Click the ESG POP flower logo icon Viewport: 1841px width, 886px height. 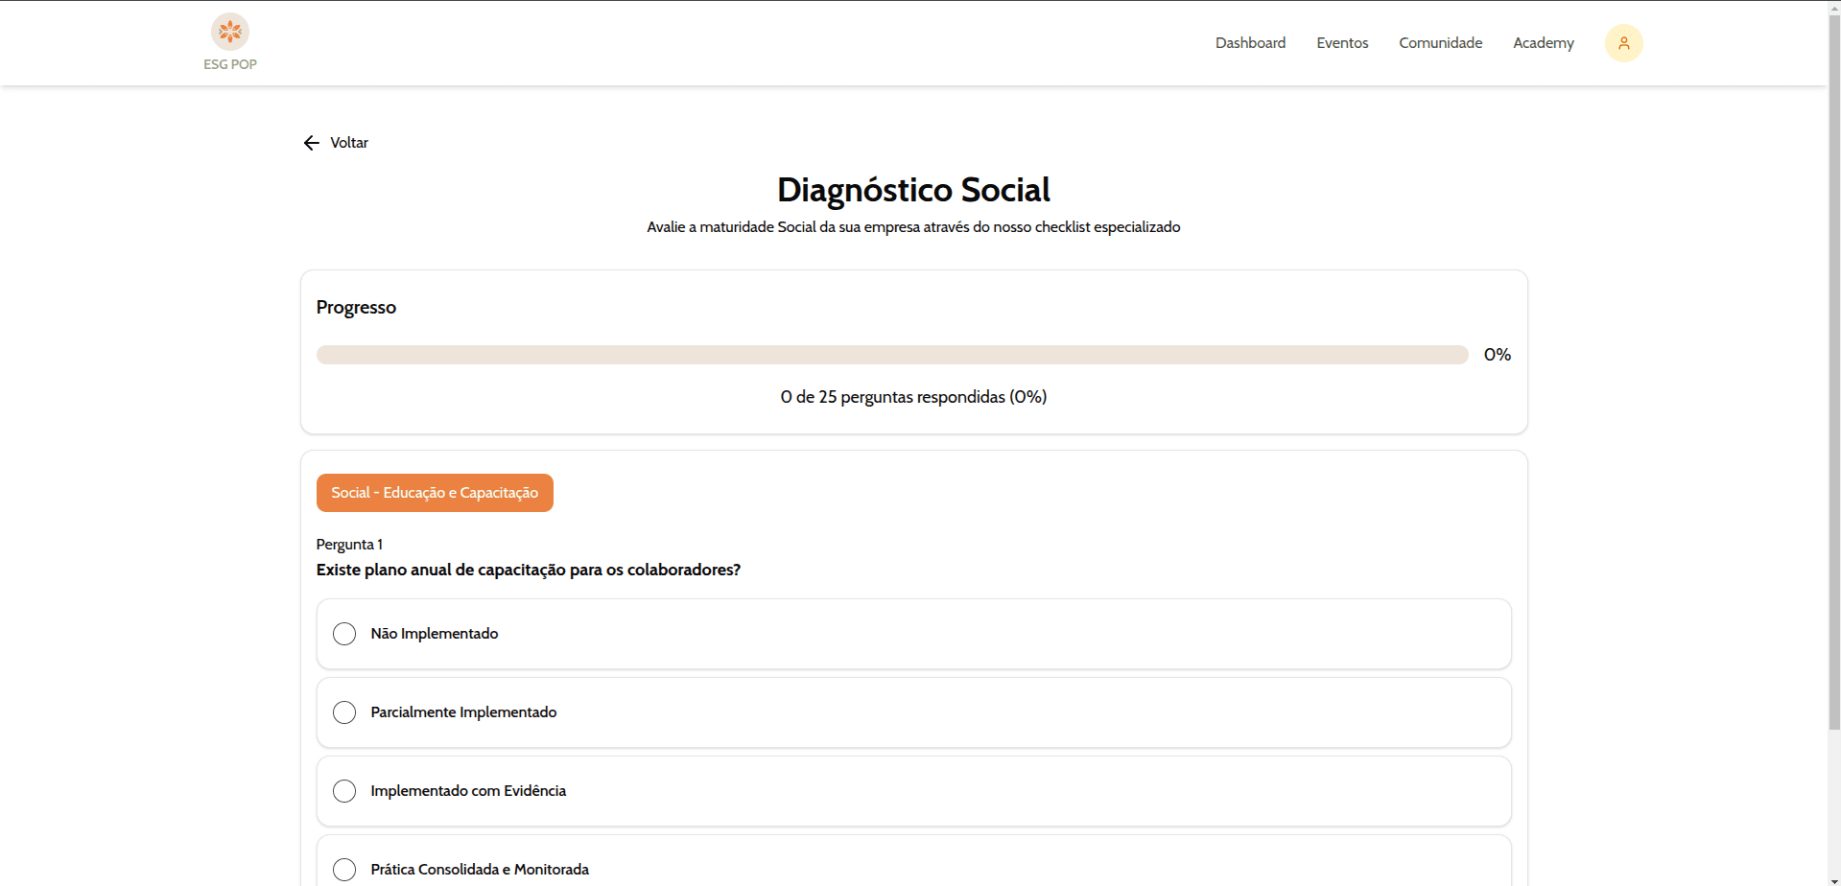230,32
